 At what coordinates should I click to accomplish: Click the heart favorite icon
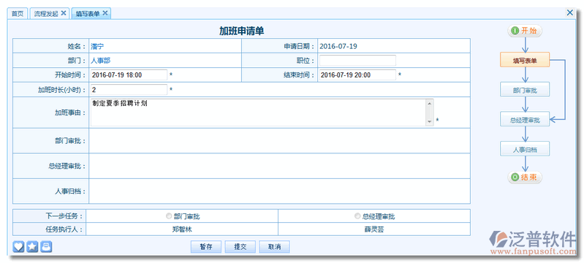click(x=18, y=246)
